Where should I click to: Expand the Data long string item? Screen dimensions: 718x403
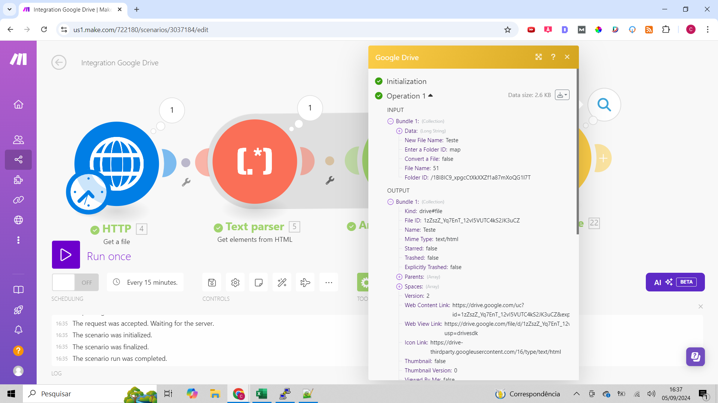(x=399, y=131)
